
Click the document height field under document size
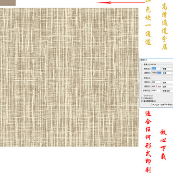156,86
